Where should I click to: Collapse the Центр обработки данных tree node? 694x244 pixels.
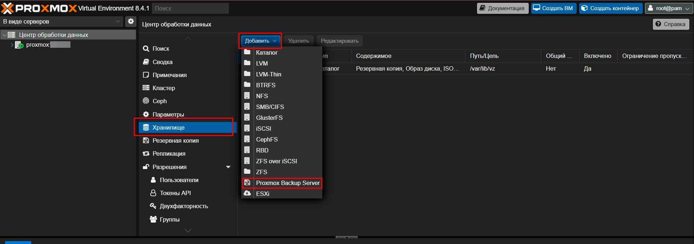pyautogui.click(x=4, y=35)
